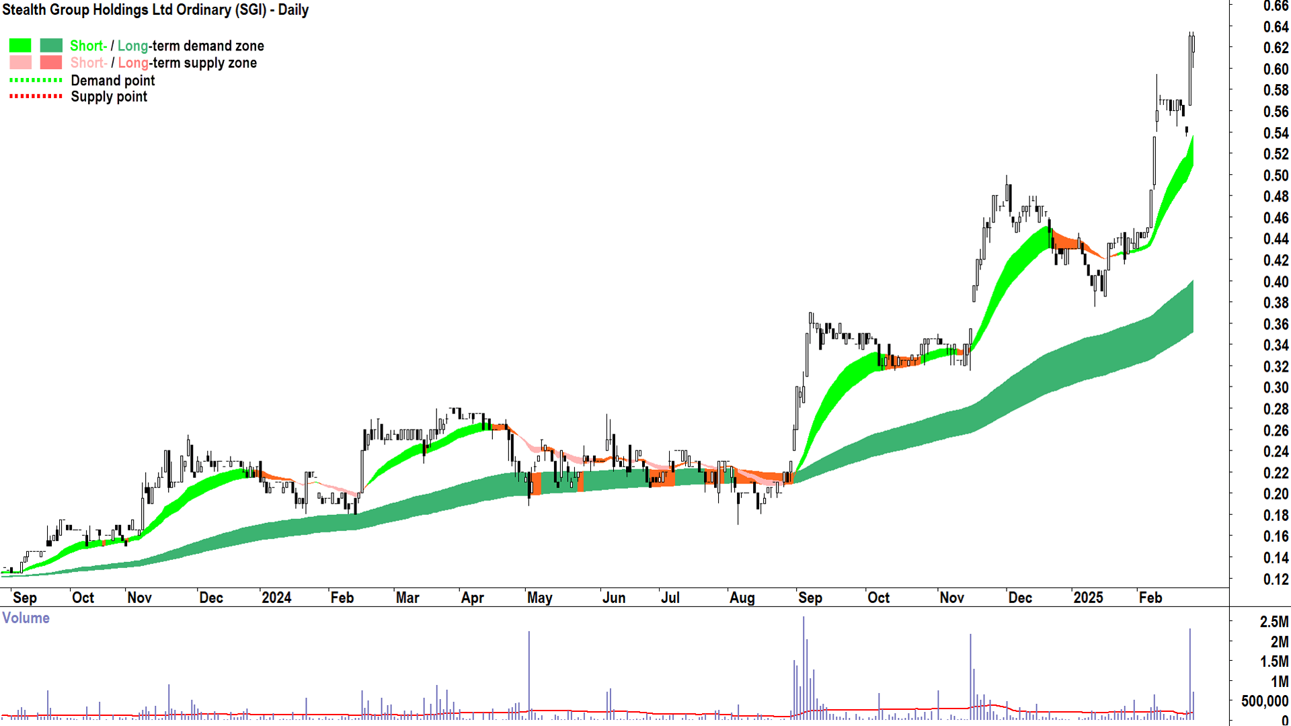Click the Apr label on time axis
The width and height of the screenshot is (1291, 726).
[x=473, y=598]
